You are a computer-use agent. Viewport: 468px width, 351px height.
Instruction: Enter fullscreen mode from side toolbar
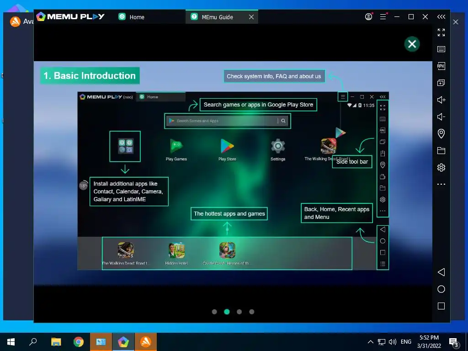point(441,32)
